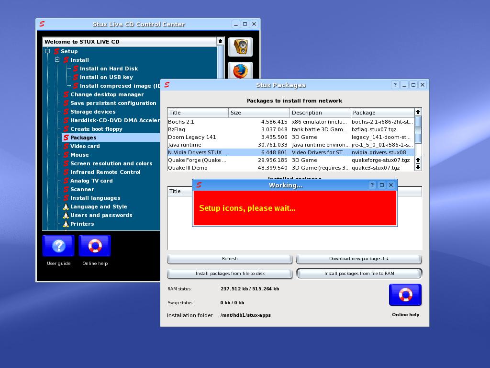The image size is (490, 368).
Task: Click the red S icon beside Video card
Action: pos(66,146)
